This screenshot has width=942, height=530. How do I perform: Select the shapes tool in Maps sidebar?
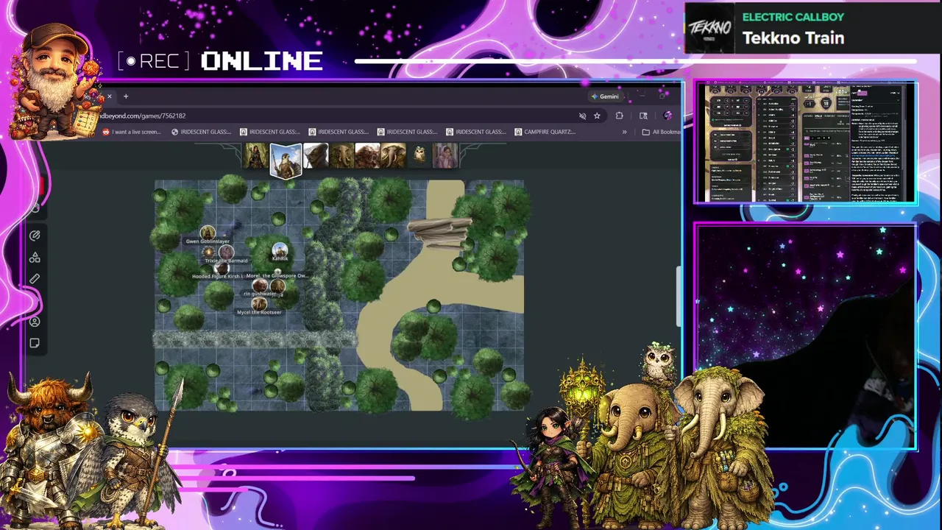point(35,258)
